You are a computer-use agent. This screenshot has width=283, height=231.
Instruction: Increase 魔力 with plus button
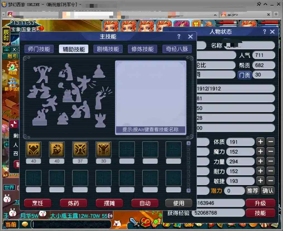(260, 151)
